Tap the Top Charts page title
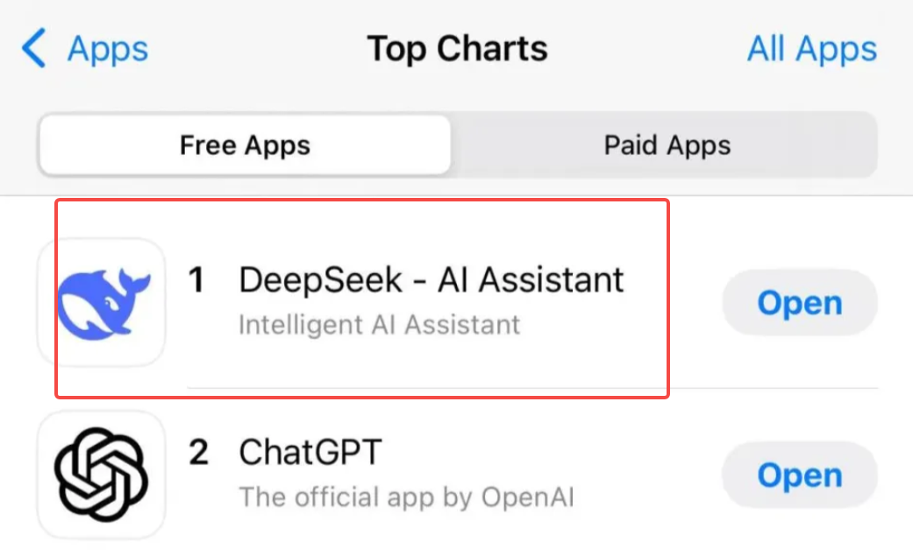Image resolution: width=913 pixels, height=550 pixels. pyautogui.click(x=457, y=48)
